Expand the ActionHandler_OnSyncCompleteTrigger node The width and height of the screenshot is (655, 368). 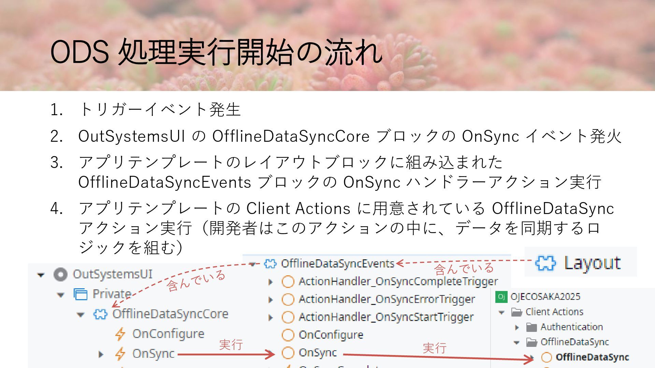[271, 282]
